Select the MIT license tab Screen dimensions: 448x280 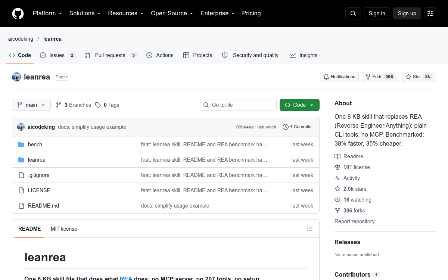64,229
